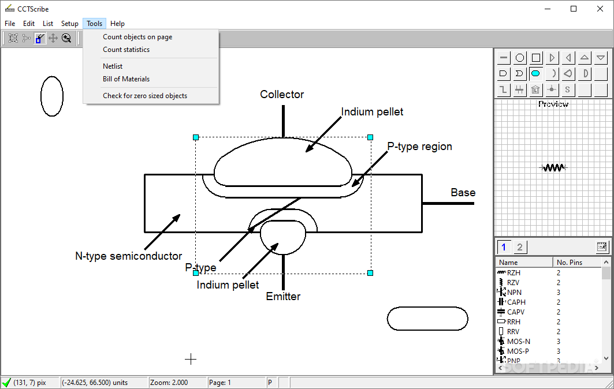Open the library building icon

click(535, 89)
